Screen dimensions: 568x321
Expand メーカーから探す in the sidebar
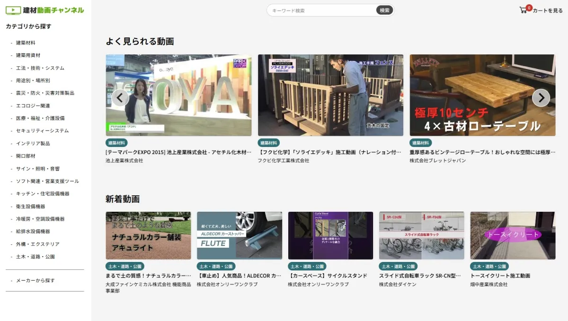pyautogui.click(x=35, y=280)
